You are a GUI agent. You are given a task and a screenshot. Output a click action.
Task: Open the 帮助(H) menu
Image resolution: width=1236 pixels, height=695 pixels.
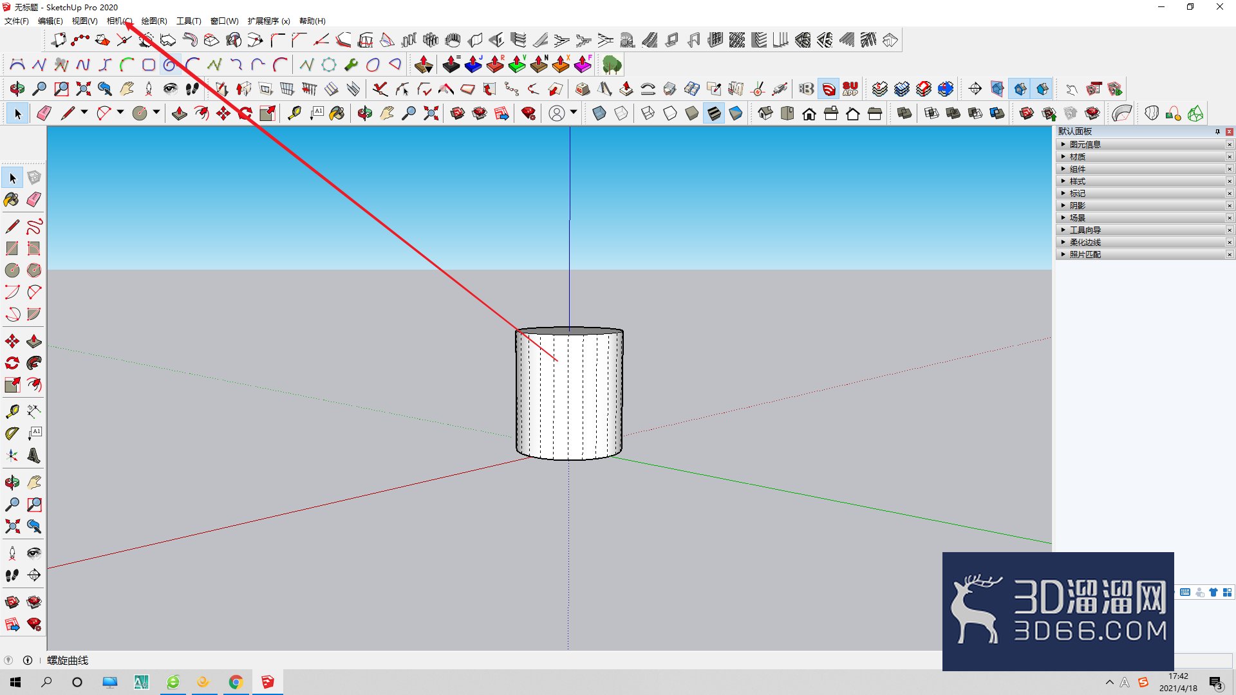312,21
